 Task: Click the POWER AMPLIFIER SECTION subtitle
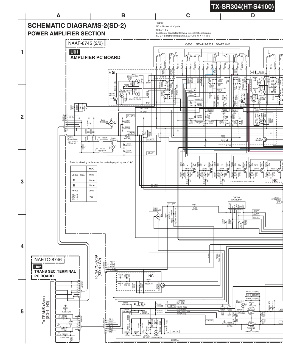click(x=66, y=33)
